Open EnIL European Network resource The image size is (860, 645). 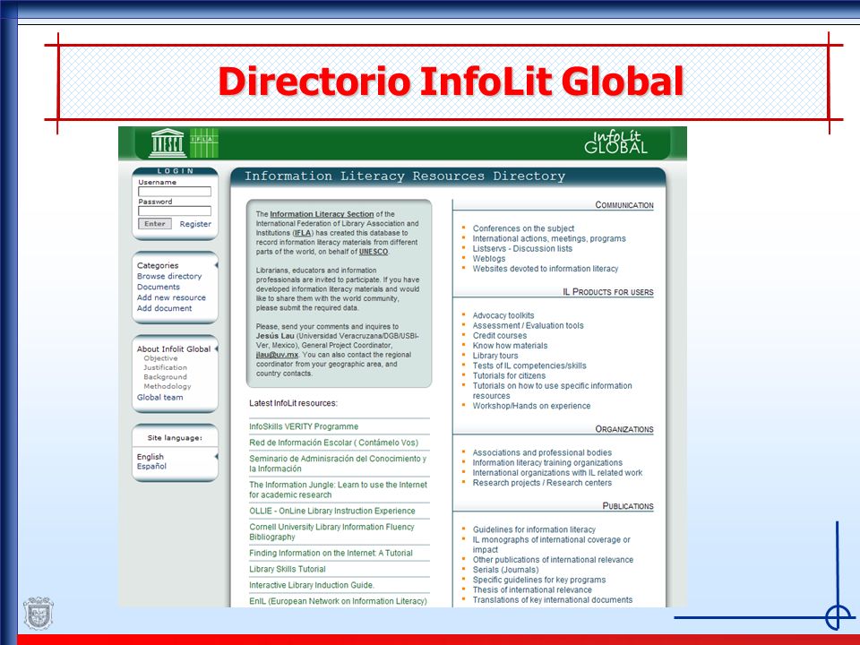(x=338, y=601)
